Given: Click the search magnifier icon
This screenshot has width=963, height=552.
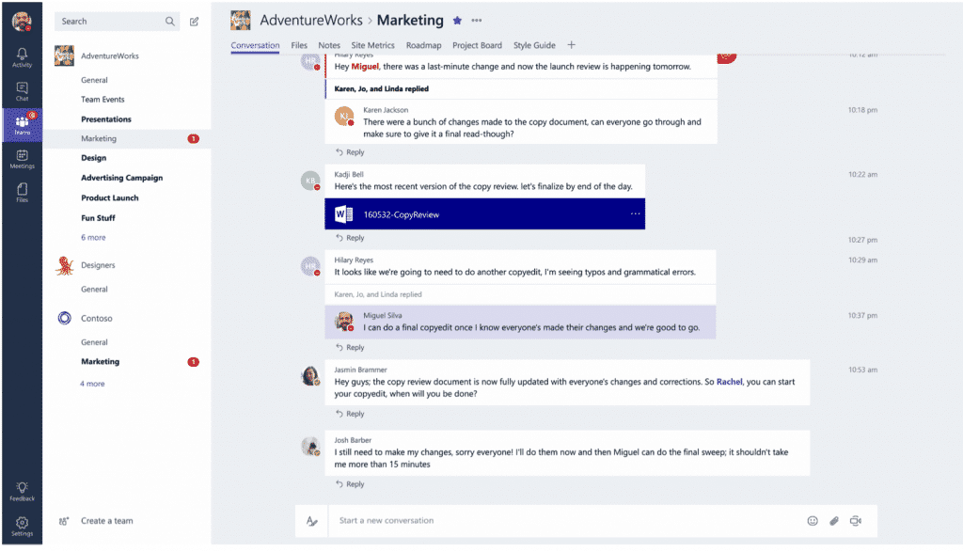Looking at the screenshot, I should click(x=169, y=22).
